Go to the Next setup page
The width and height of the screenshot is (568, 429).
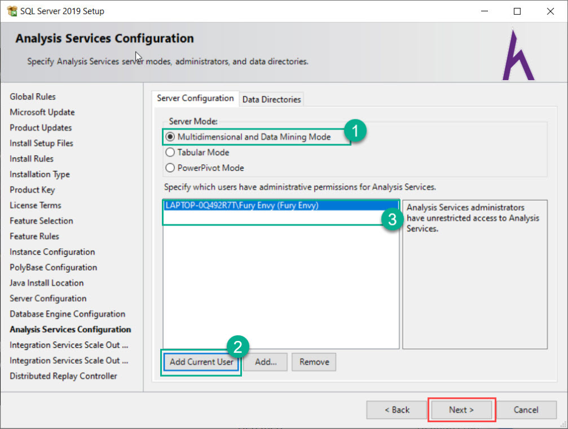(x=461, y=410)
